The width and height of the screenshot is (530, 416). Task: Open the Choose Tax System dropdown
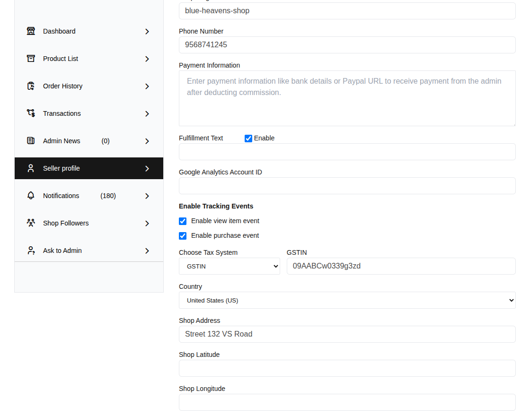pyautogui.click(x=229, y=266)
